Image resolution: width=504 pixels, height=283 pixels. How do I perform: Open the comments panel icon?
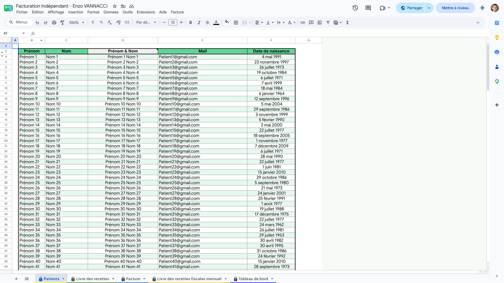tap(368, 8)
